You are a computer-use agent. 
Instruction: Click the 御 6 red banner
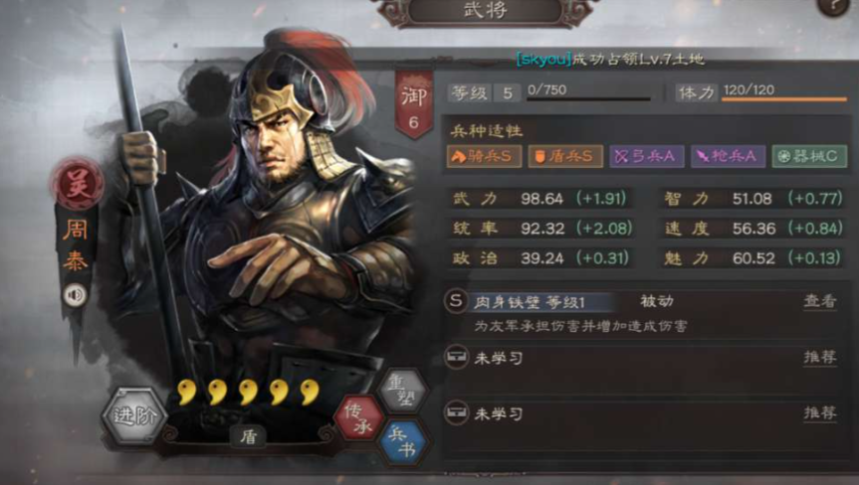(x=414, y=104)
